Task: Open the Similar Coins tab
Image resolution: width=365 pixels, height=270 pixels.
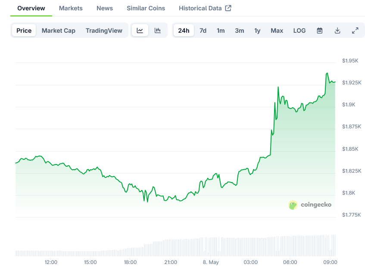Action: (146, 8)
